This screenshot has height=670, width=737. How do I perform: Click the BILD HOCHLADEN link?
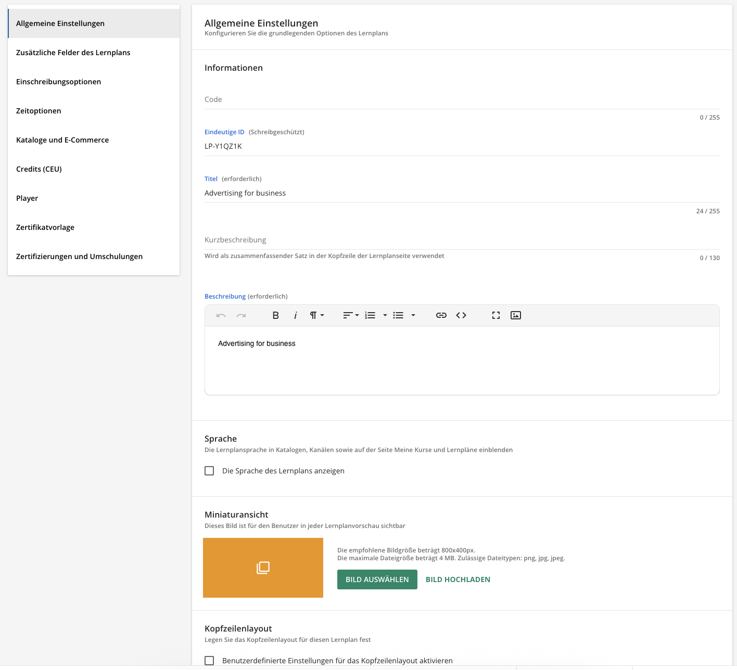[x=458, y=579]
